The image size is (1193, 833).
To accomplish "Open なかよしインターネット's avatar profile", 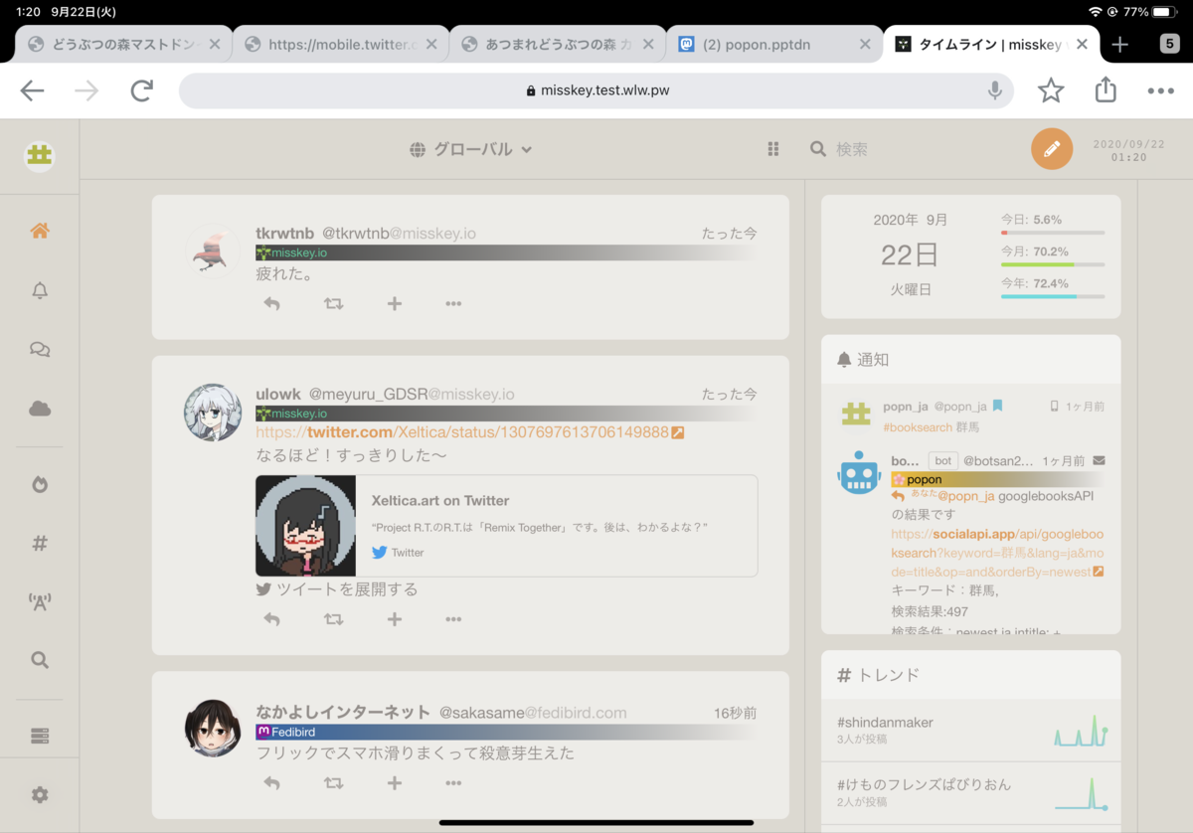I will point(213,728).
